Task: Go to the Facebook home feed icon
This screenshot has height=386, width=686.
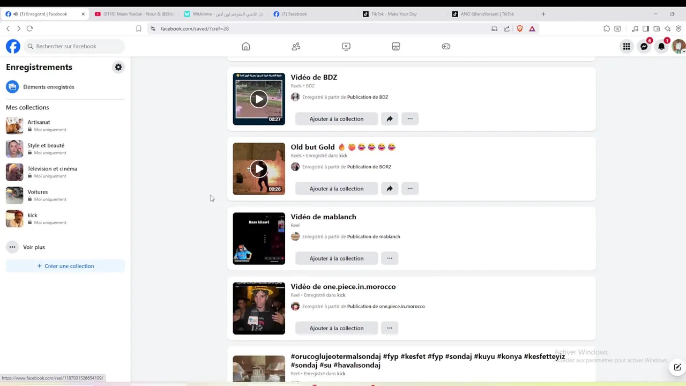Action: coord(245,47)
